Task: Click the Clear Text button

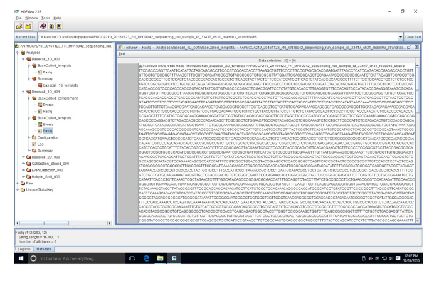Action: point(413,37)
